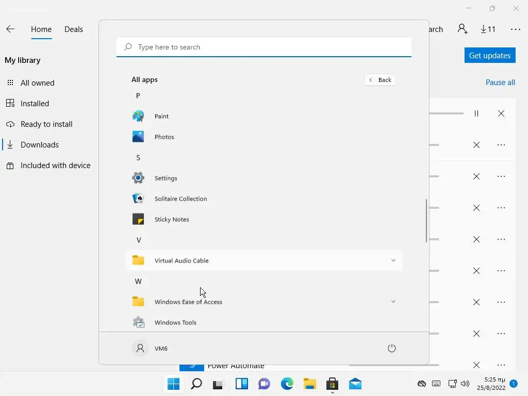The width and height of the screenshot is (528, 396).
Task: Click the letter W section header
Action: coord(138,282)
